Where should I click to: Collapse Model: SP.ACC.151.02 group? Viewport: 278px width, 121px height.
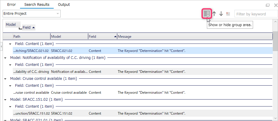pyautogui.click(x=5, y=100)
